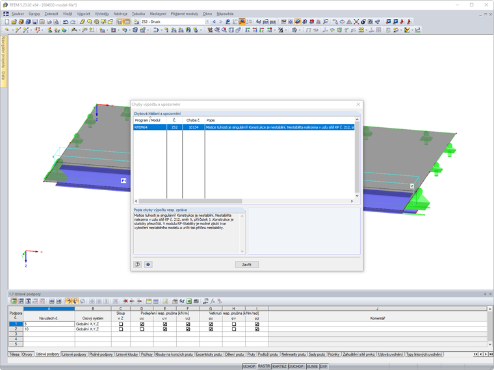Viewport: 494px width, 370px height.
Task: Go to previous load case arrow
Action: coord(214,21)
